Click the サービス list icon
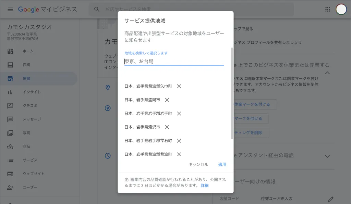The height and width of the screenshot is (204, 351). [10, 160]
